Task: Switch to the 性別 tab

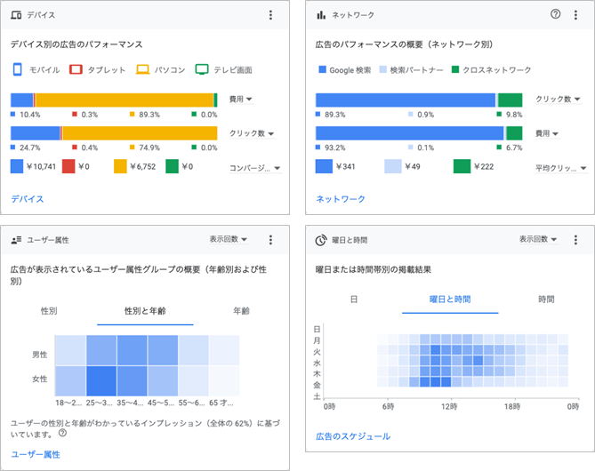Action: coord(49,311)
